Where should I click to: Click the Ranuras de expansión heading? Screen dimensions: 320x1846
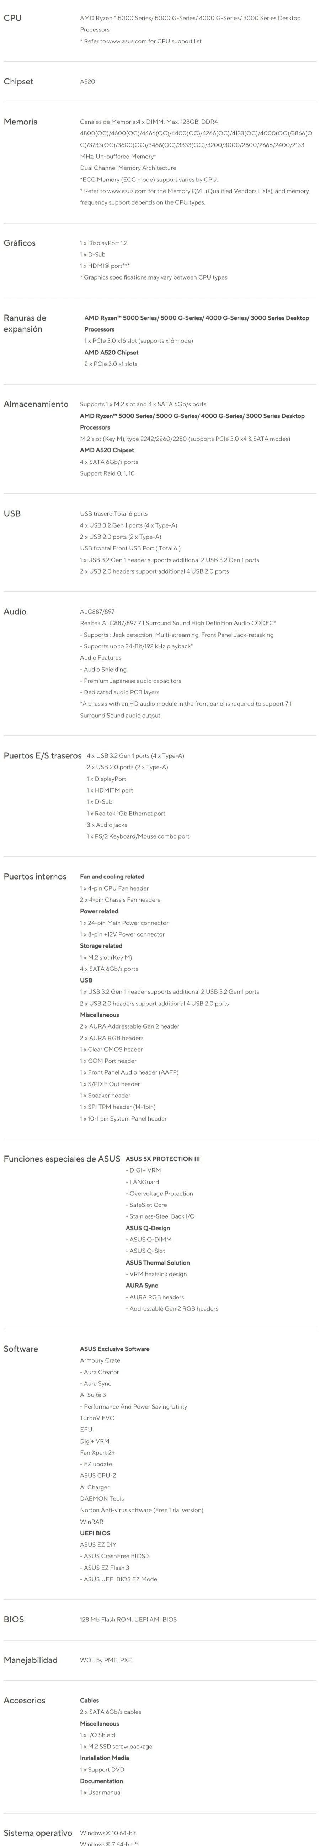coord(25,323)
